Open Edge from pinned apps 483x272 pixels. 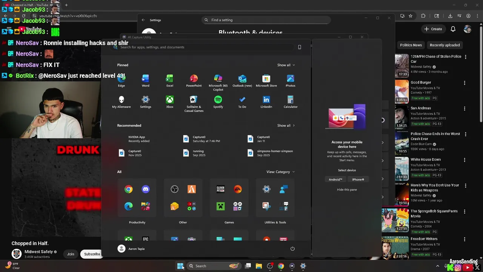121,81
